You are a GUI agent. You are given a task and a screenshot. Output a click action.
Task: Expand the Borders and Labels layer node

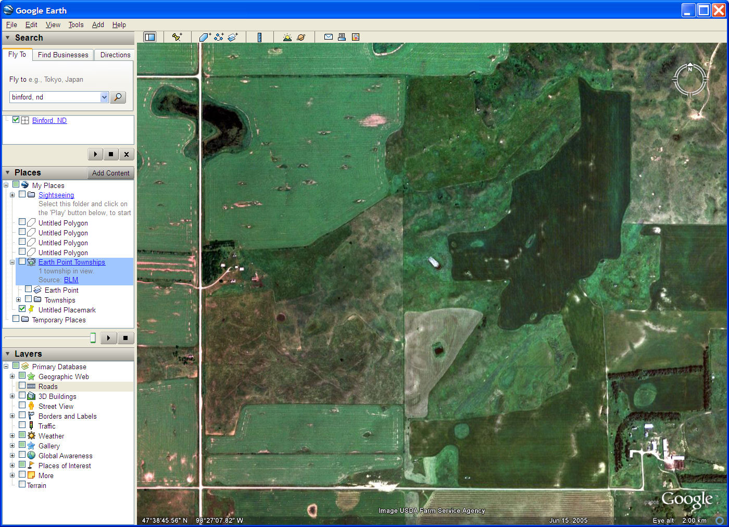pyautogui.click(x=12, y=416)
